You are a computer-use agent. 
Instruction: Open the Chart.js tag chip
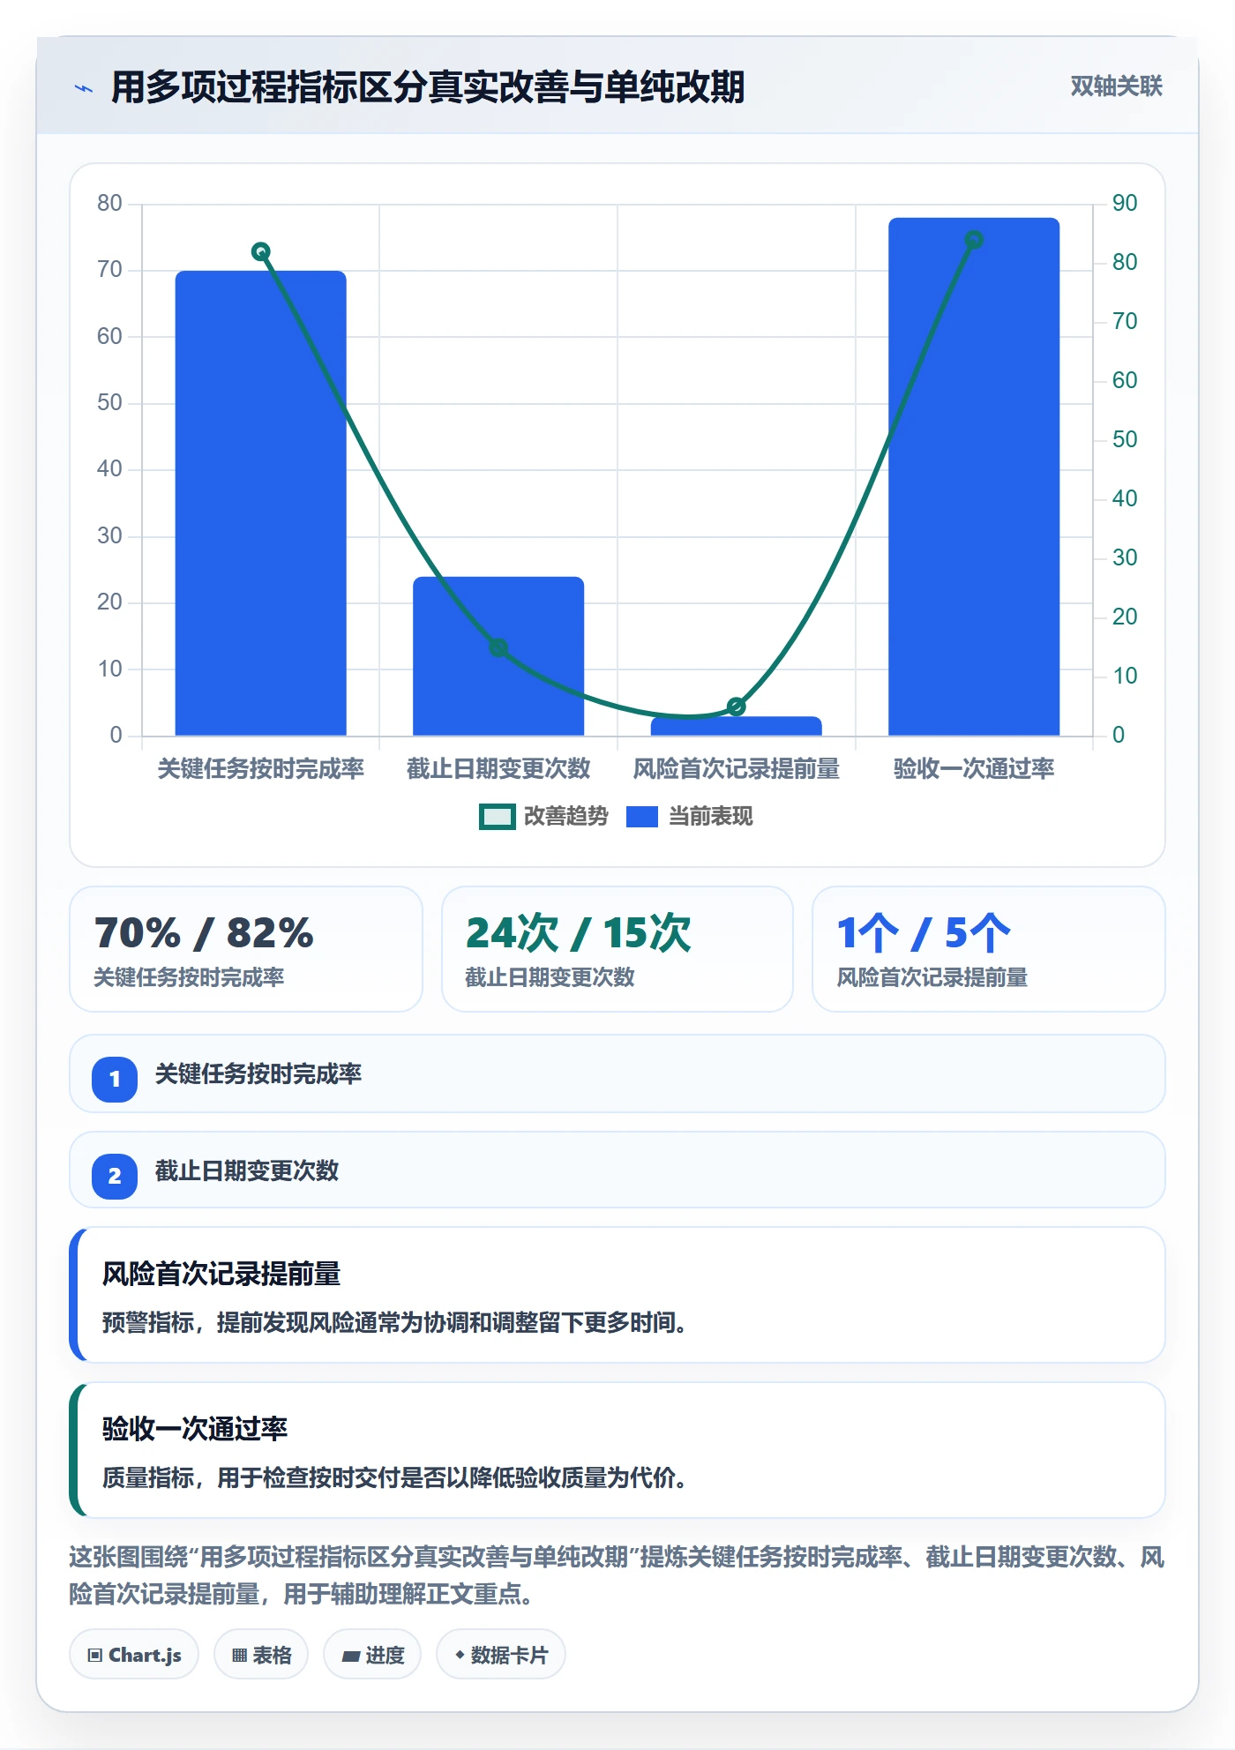pyautogui.click(x=134, y=1655)
